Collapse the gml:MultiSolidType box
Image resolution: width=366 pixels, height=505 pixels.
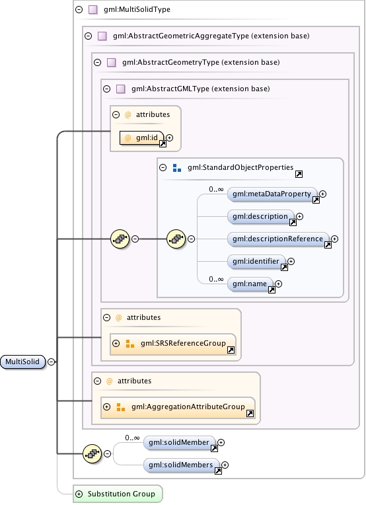point(79,10)
